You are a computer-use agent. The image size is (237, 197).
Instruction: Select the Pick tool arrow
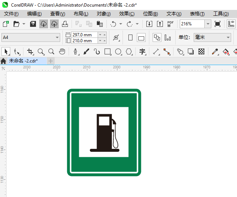pos(6,51)
